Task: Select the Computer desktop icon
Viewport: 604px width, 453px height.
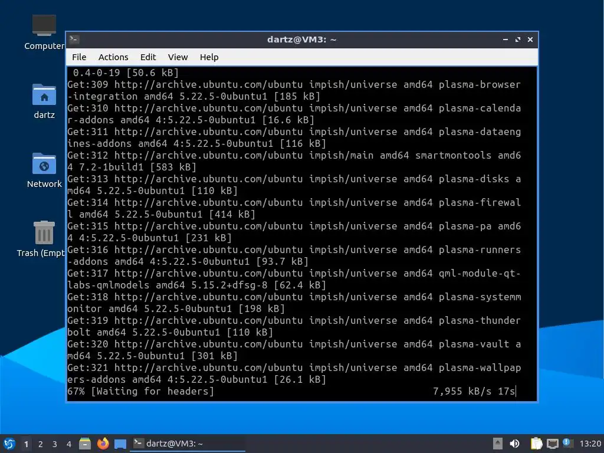Action: [x=44, y=32]
